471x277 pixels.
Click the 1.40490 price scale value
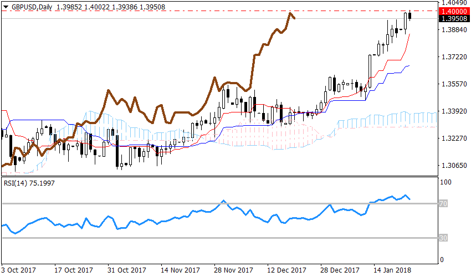454,3
